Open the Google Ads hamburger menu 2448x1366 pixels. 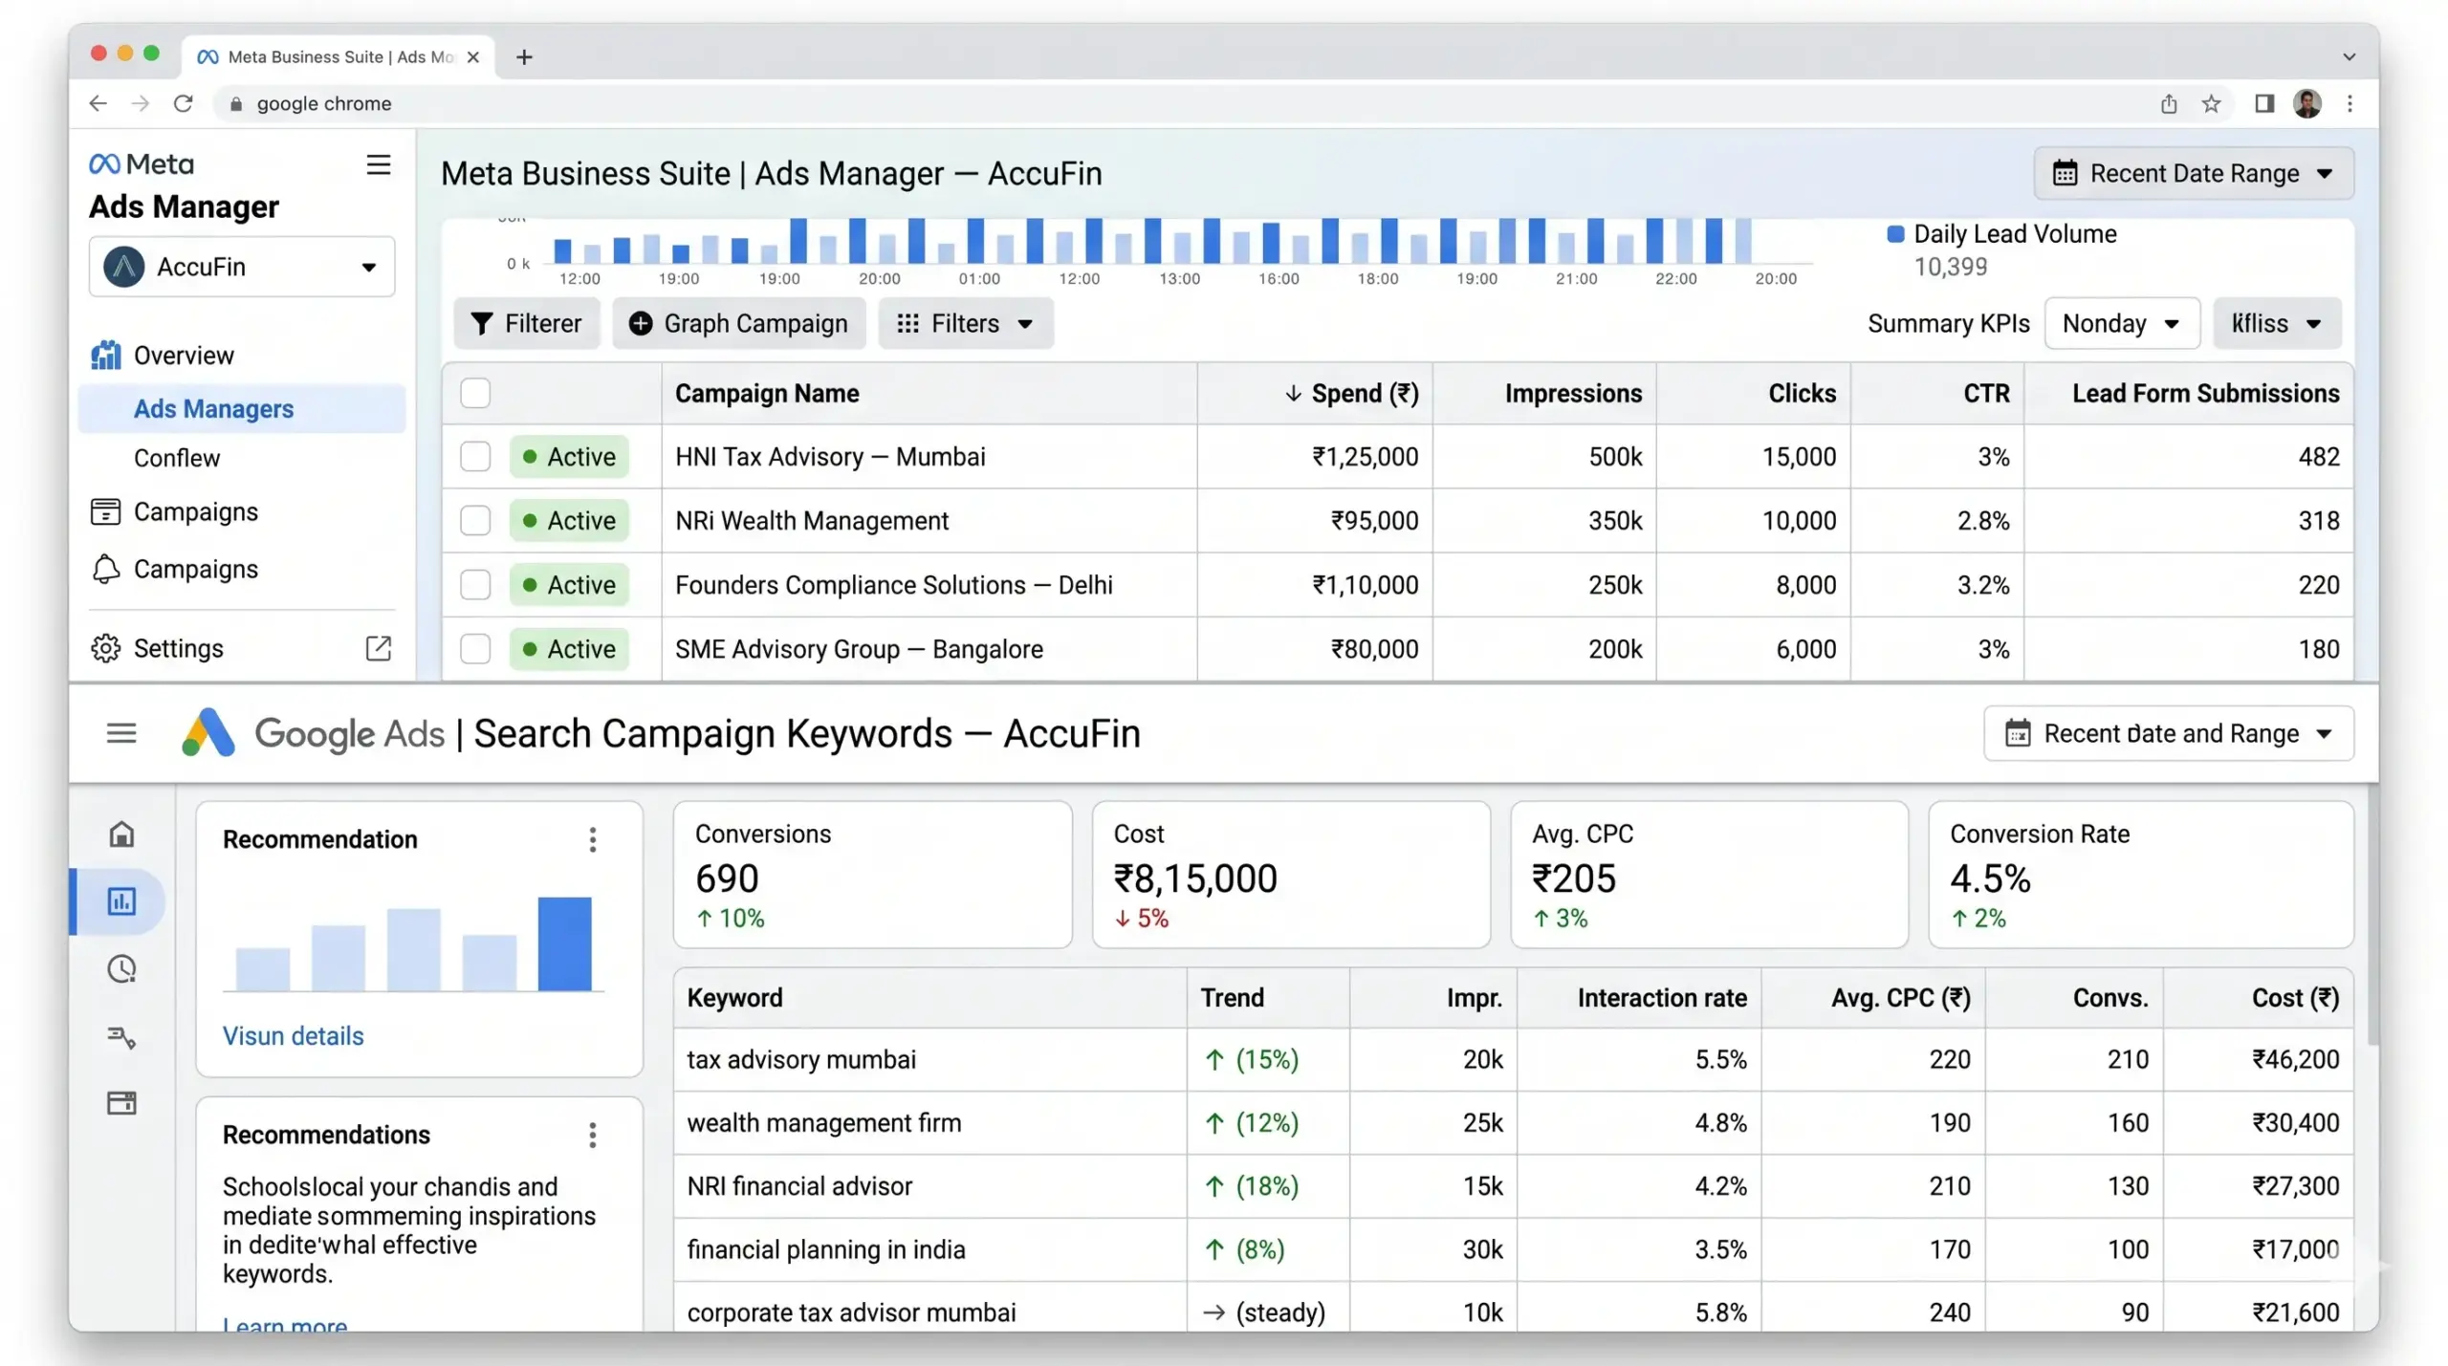(121, 733)
